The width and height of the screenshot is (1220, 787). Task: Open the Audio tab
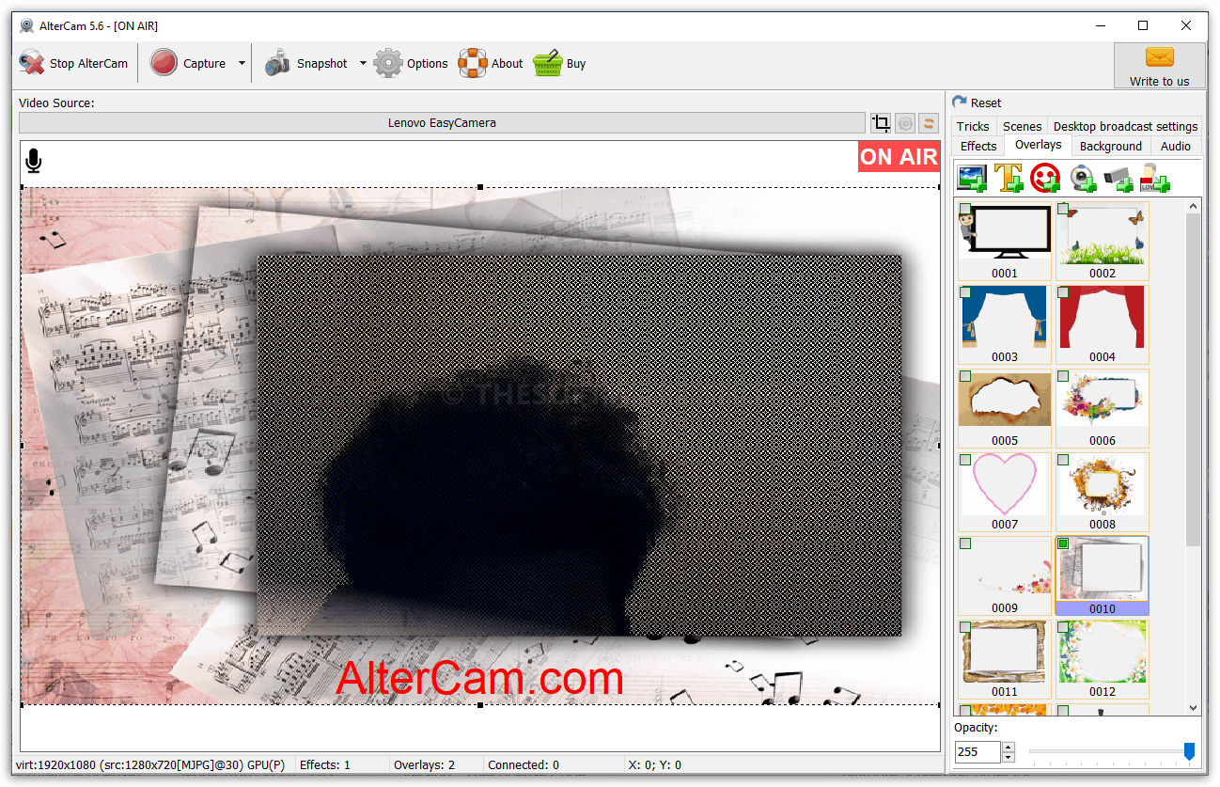click(1175, 146)
